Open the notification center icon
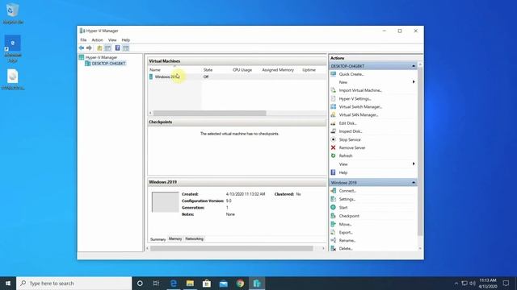Image resolution: width=517 pixels, height=290 pixels. click(506, 283)
